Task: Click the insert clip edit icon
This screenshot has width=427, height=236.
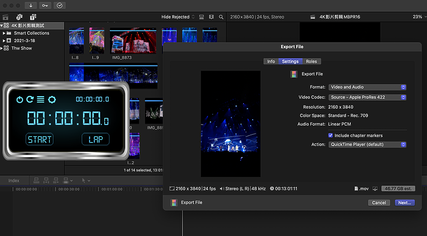Action: 46,180
